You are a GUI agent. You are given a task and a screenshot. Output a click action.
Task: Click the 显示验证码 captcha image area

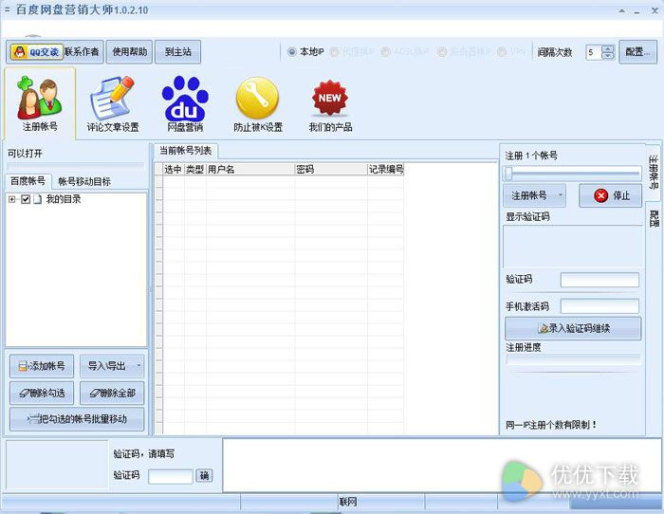[x=573, y=247]
